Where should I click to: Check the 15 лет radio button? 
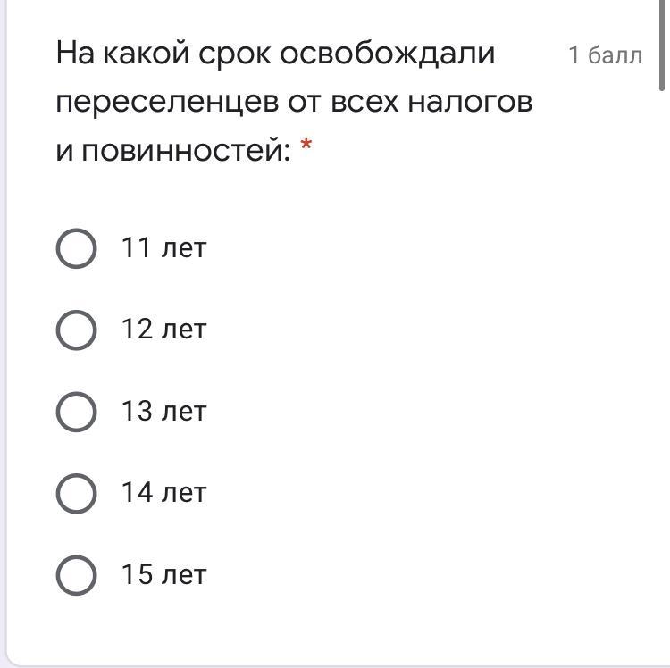(x=76, y=575)
